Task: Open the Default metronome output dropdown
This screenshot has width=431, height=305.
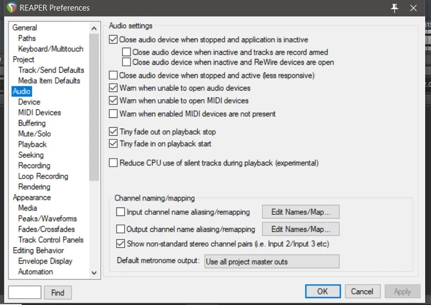Action: point(272,262)
